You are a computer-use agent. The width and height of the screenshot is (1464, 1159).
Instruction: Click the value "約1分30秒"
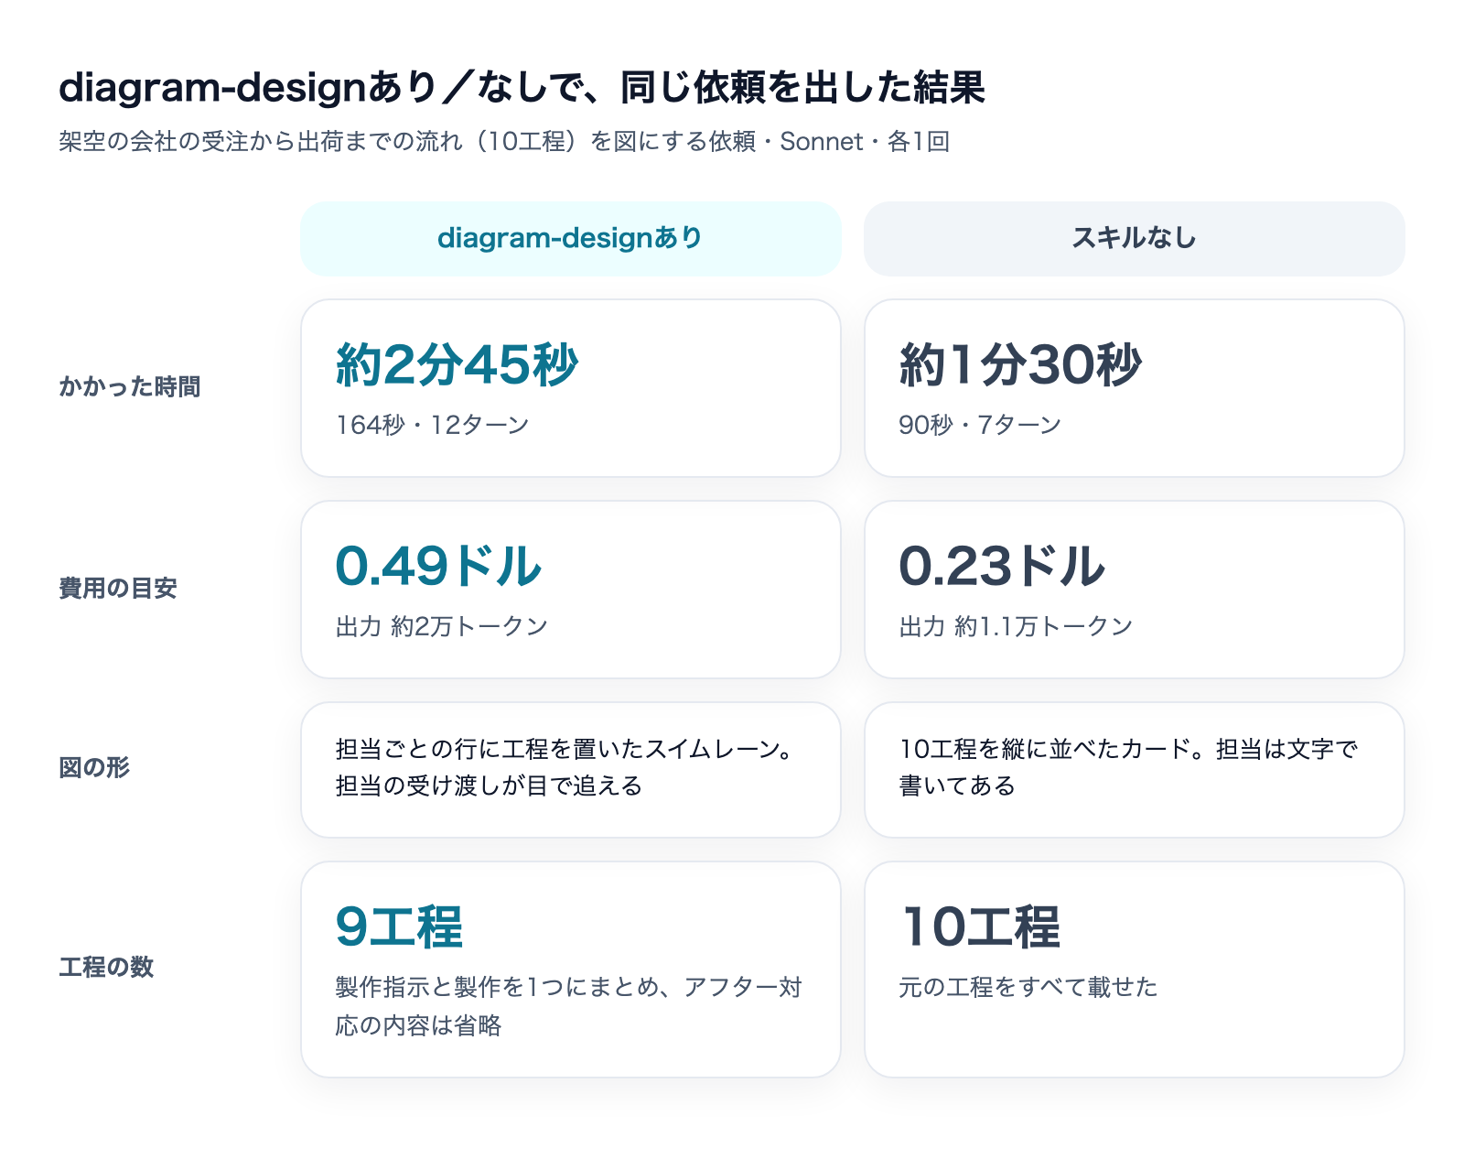coord(1020,364)
